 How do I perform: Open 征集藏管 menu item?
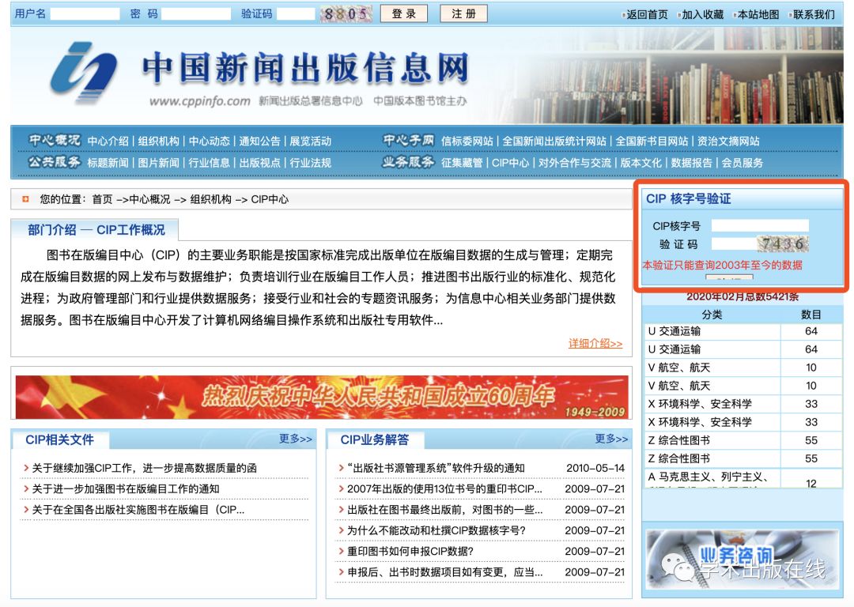(462, 163)
